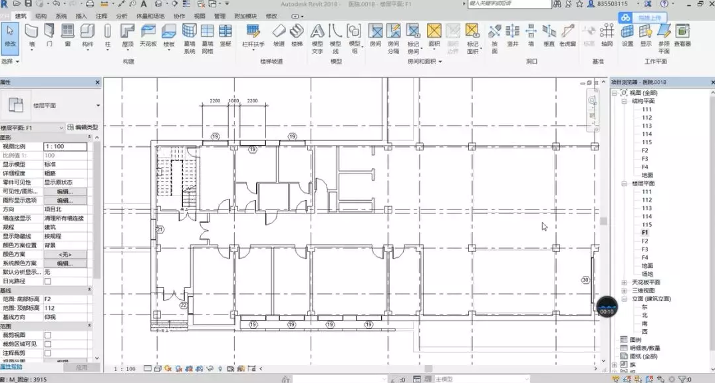Click the print icon in quick access toolbar

pos(90,3)
